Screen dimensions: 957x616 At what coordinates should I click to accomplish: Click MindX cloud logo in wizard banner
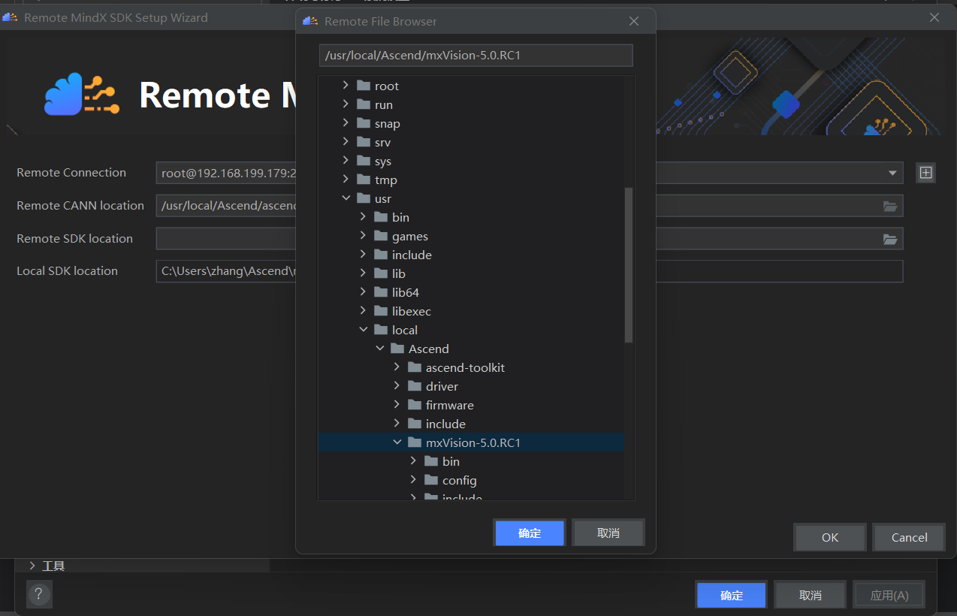click(81, 94)
